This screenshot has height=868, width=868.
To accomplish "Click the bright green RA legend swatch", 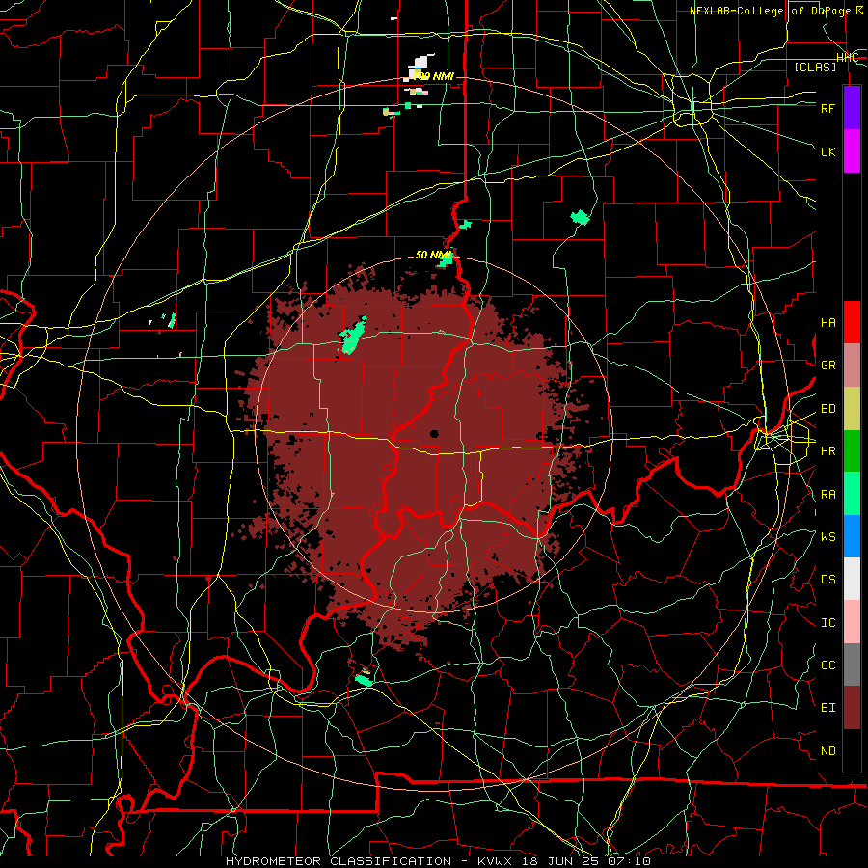I will (x=852, y=494).
